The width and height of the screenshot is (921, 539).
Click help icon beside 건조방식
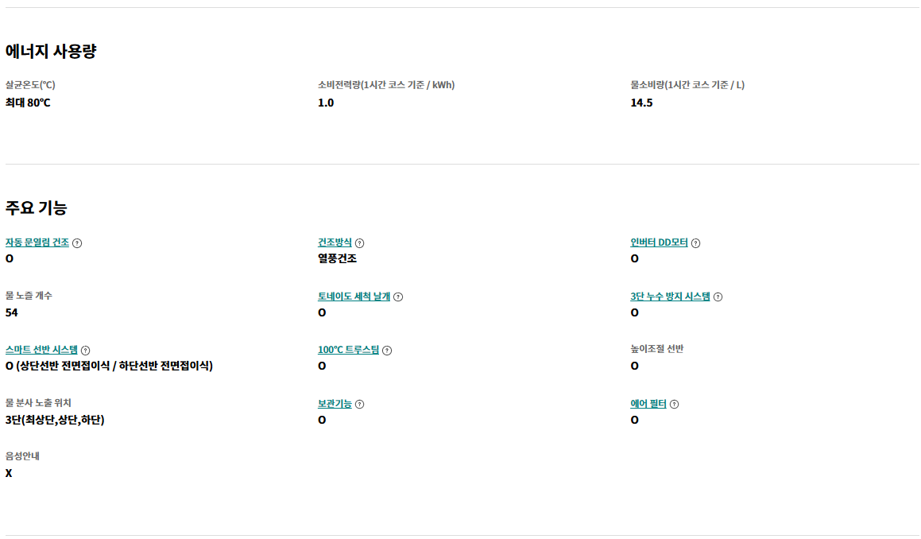click(359, 243)
